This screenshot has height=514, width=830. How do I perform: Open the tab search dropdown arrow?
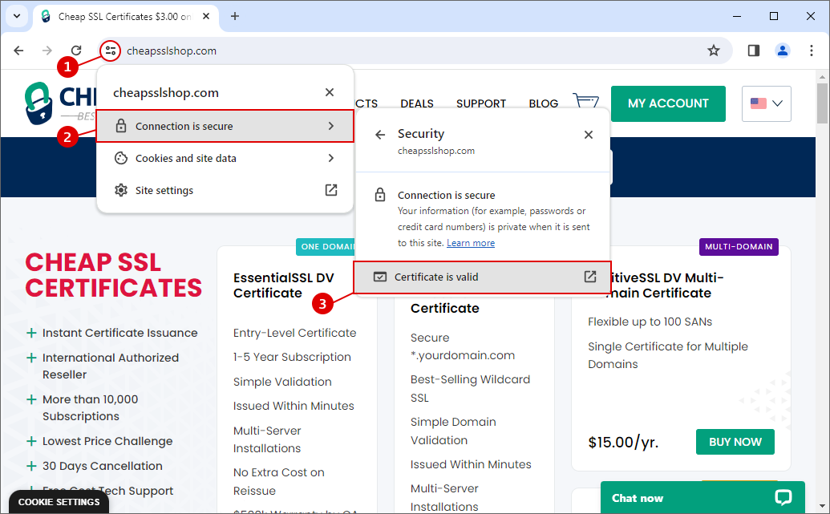click(17, 16)
